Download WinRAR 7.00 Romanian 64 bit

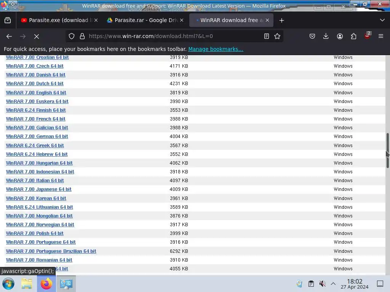coord(39,260)
